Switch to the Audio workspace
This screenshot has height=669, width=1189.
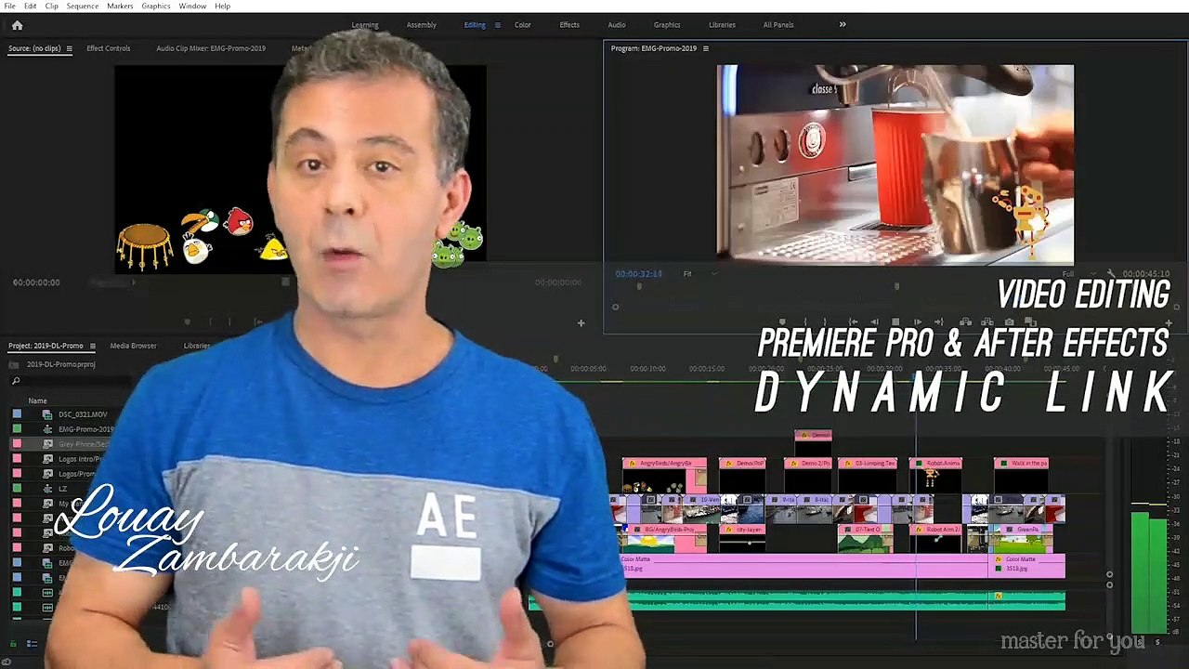[x=617, y=25]
